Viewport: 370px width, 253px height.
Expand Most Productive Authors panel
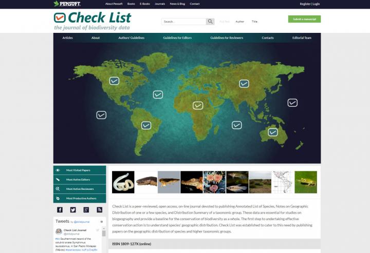(x=80, y=198)
